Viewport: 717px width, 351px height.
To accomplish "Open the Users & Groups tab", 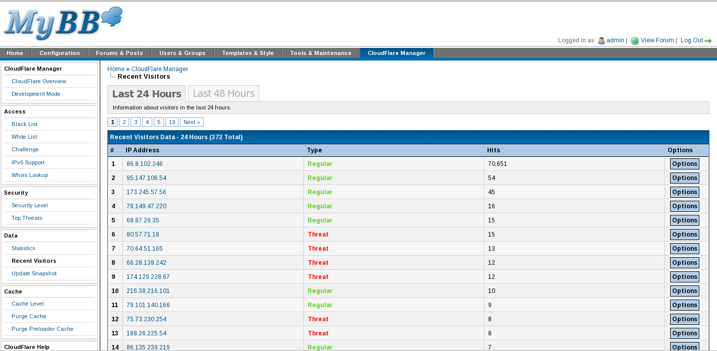I will 182,53.
